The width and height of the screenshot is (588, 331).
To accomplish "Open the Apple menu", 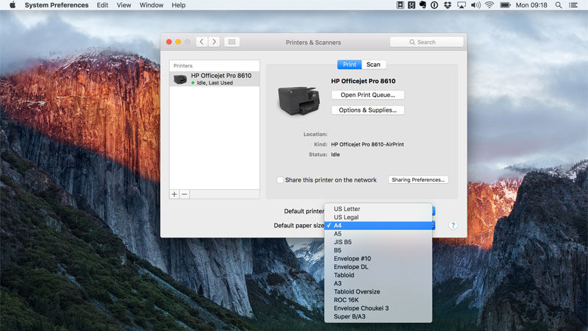I will click(x=12, y=5).
